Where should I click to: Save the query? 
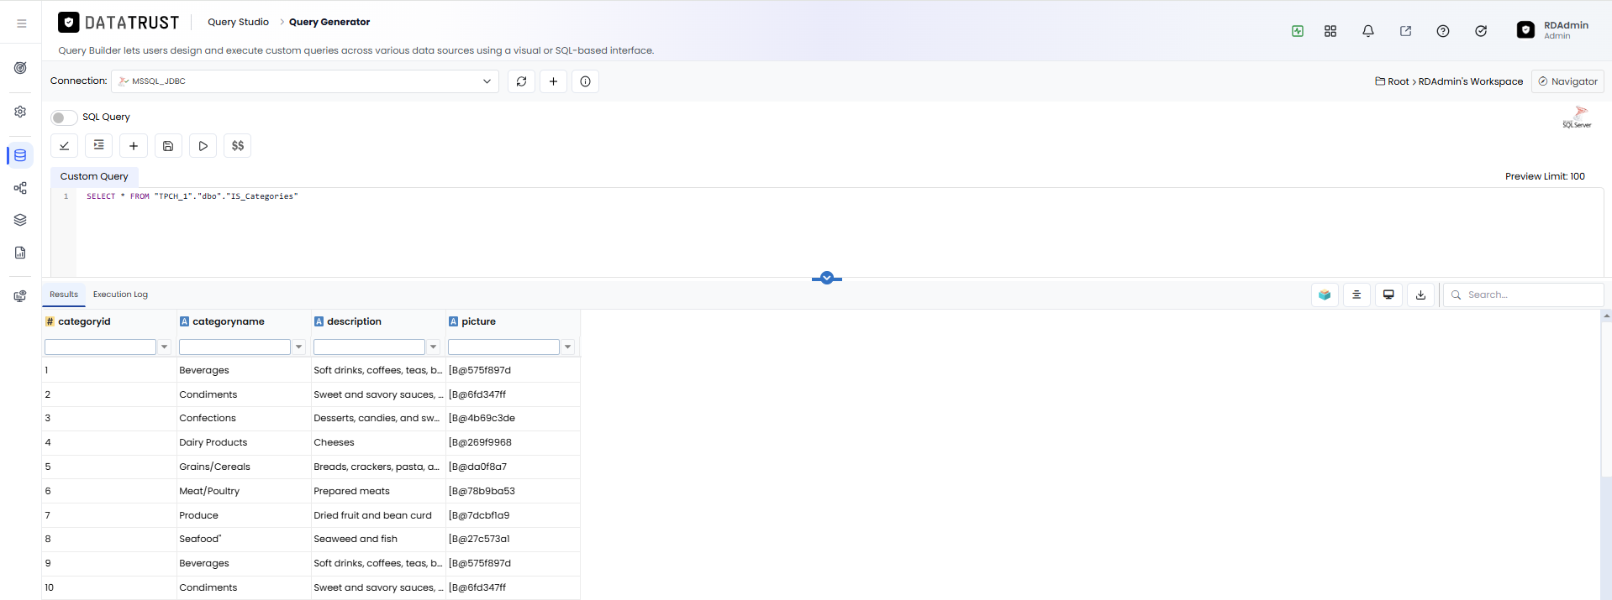pos(168,146)
